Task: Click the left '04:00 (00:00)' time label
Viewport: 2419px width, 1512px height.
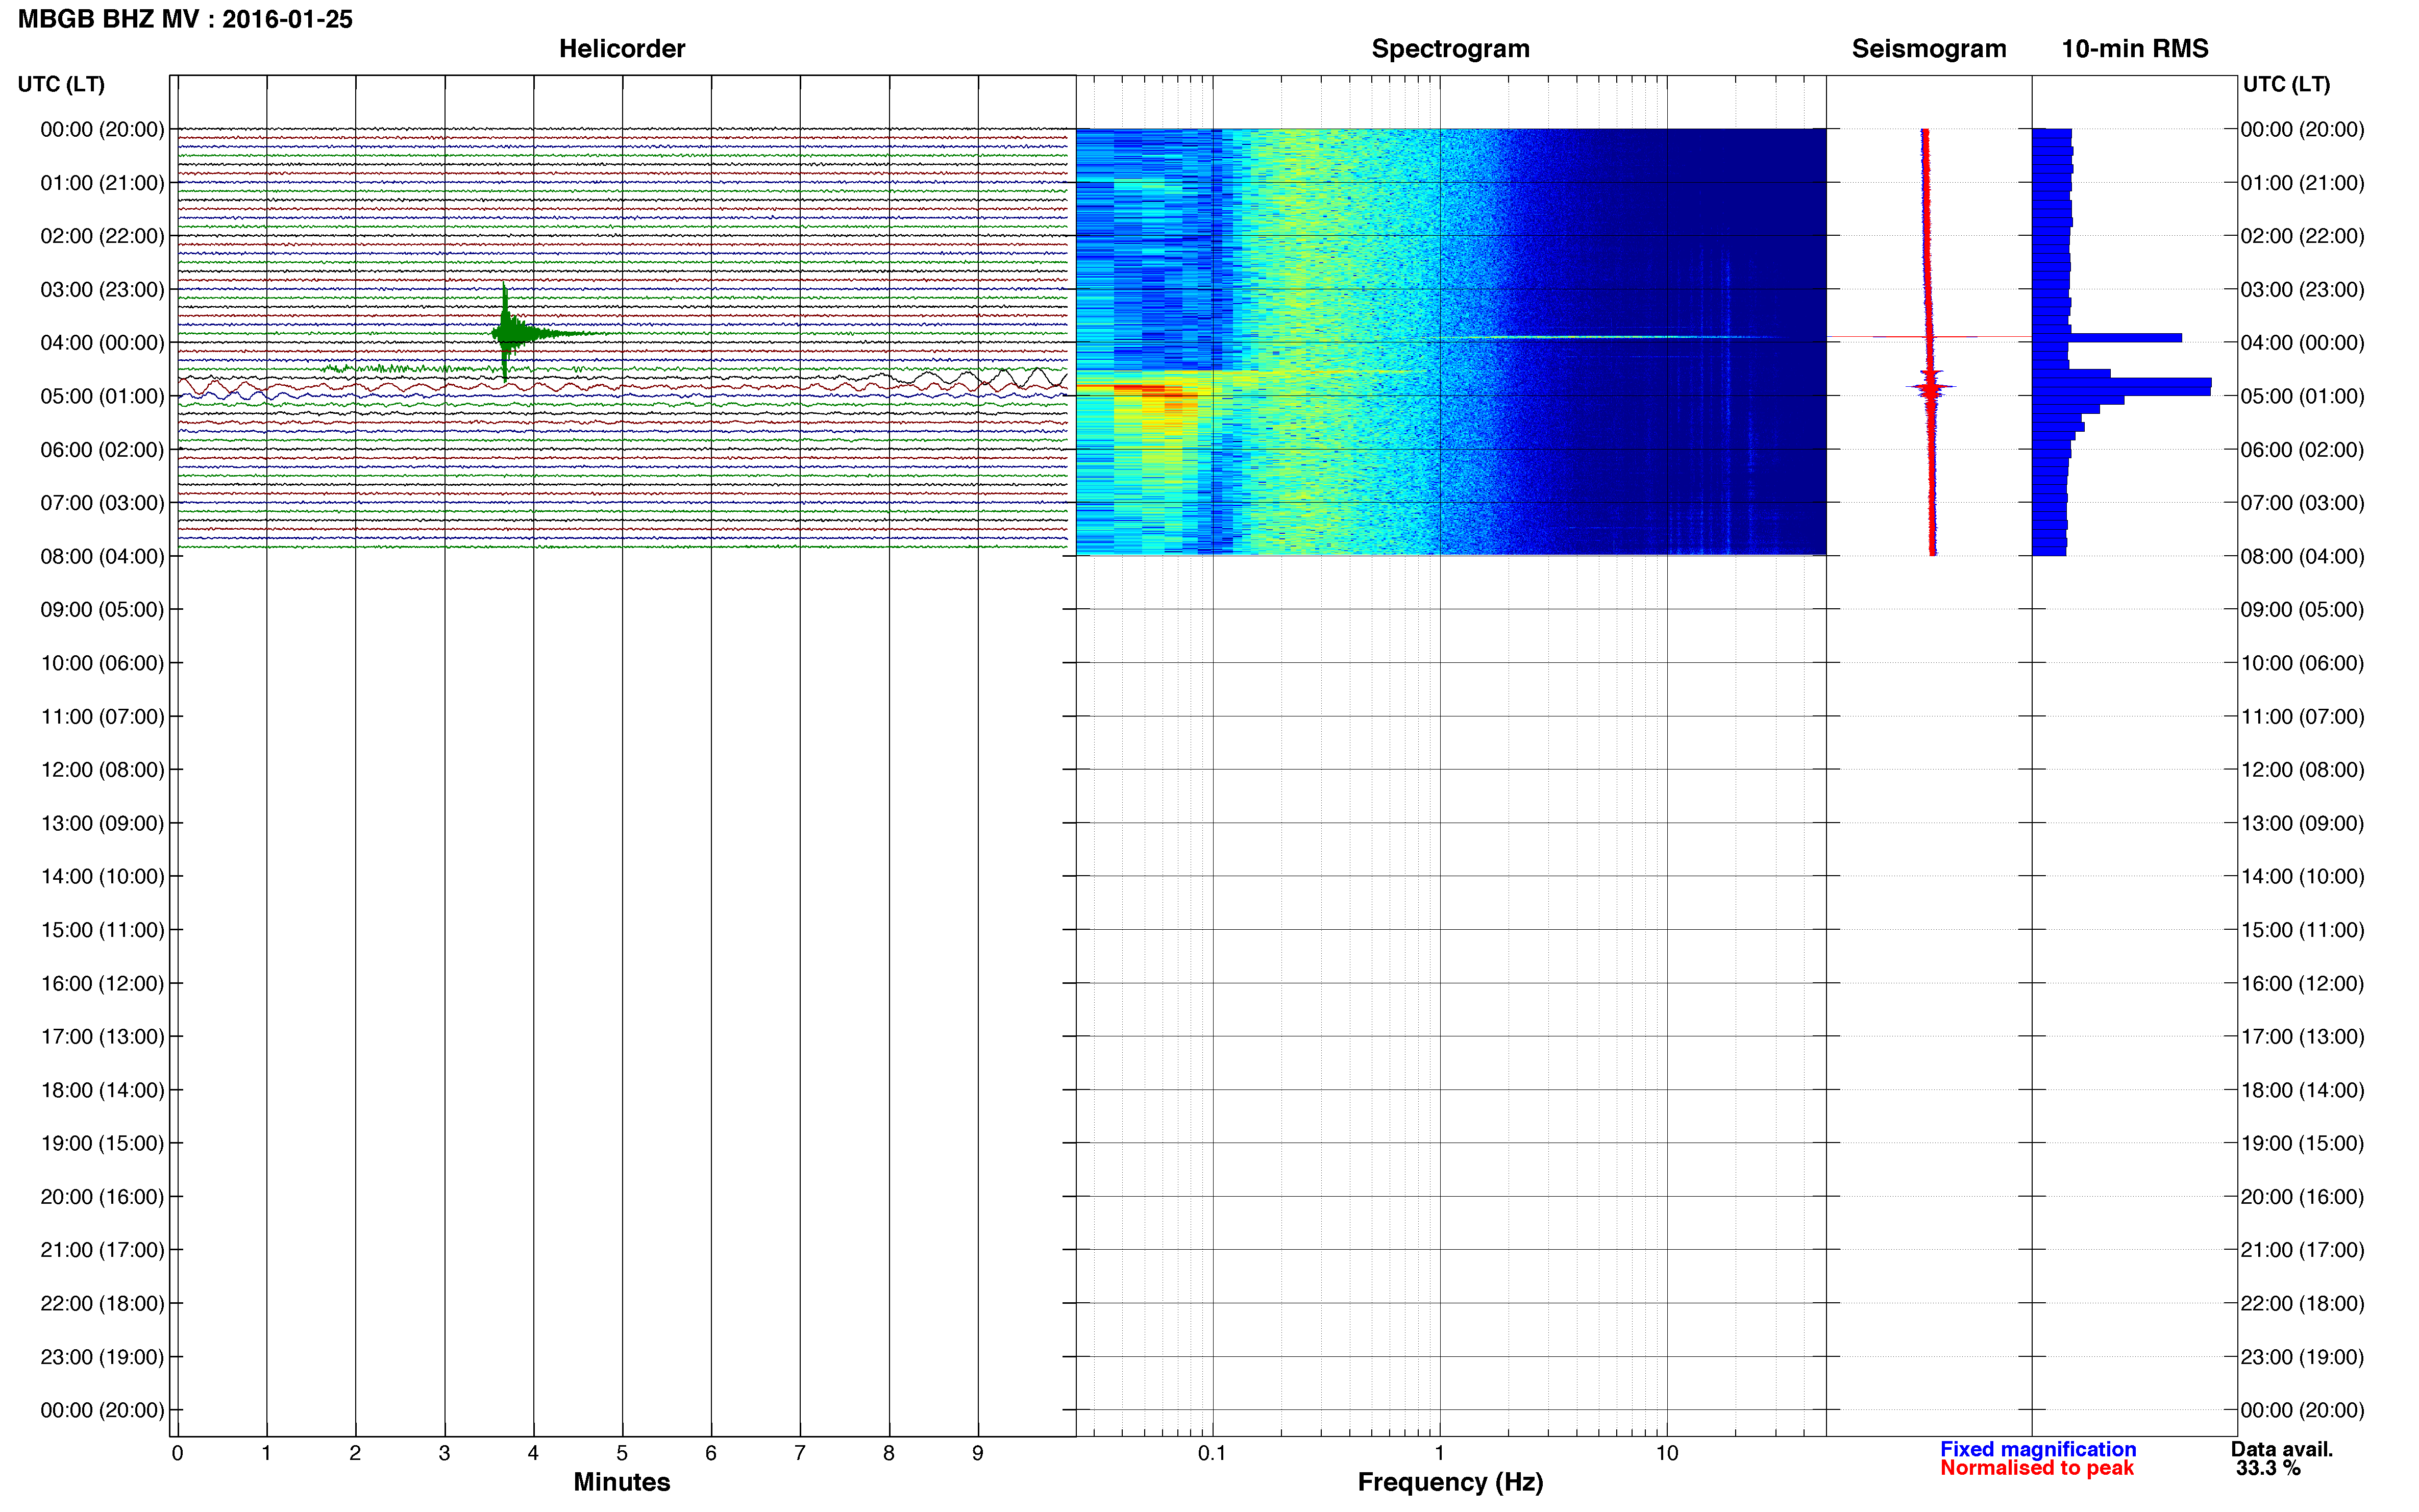Action: coord(102,343)
